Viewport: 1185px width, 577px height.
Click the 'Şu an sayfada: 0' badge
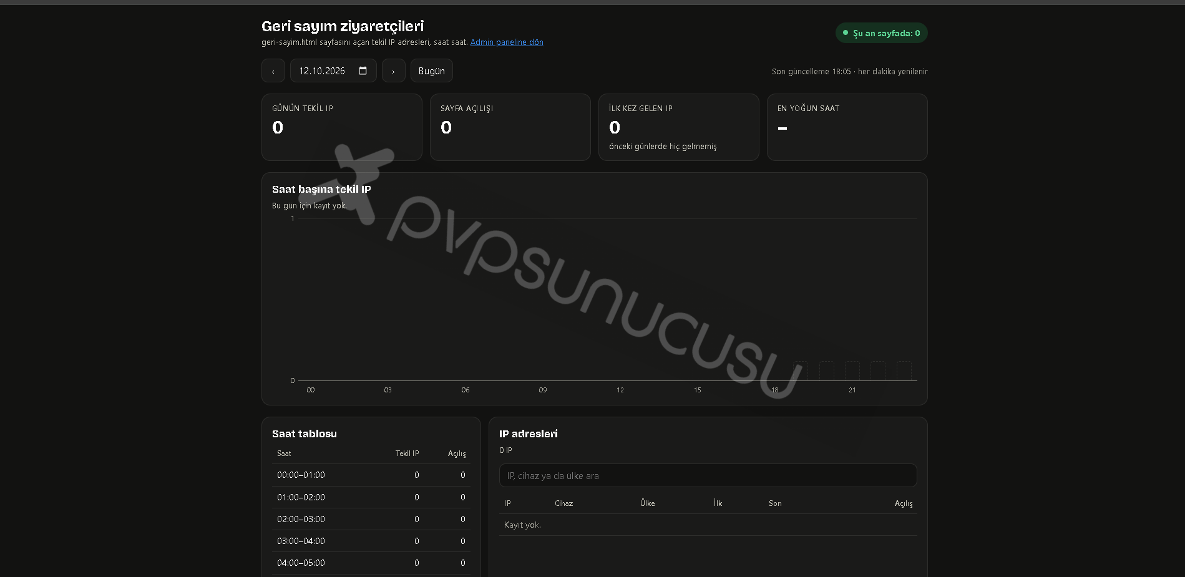click(882, 33)
